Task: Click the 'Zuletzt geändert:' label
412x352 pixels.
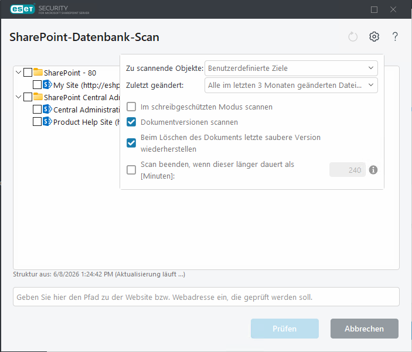Action: coord(155,86)
